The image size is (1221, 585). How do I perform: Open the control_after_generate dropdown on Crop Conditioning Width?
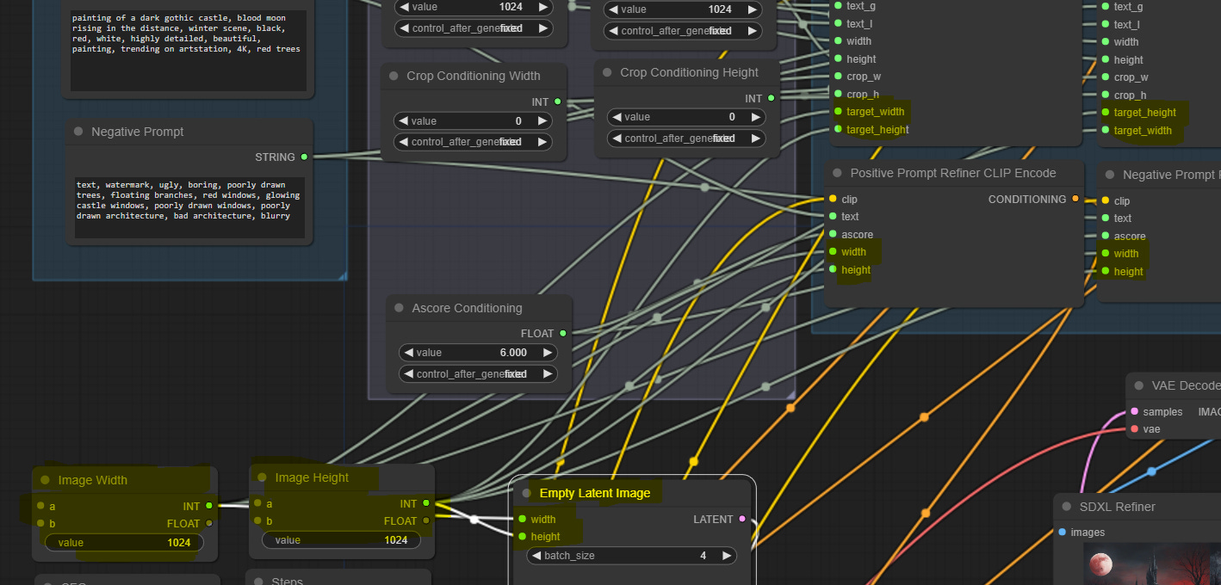(472, 141)
